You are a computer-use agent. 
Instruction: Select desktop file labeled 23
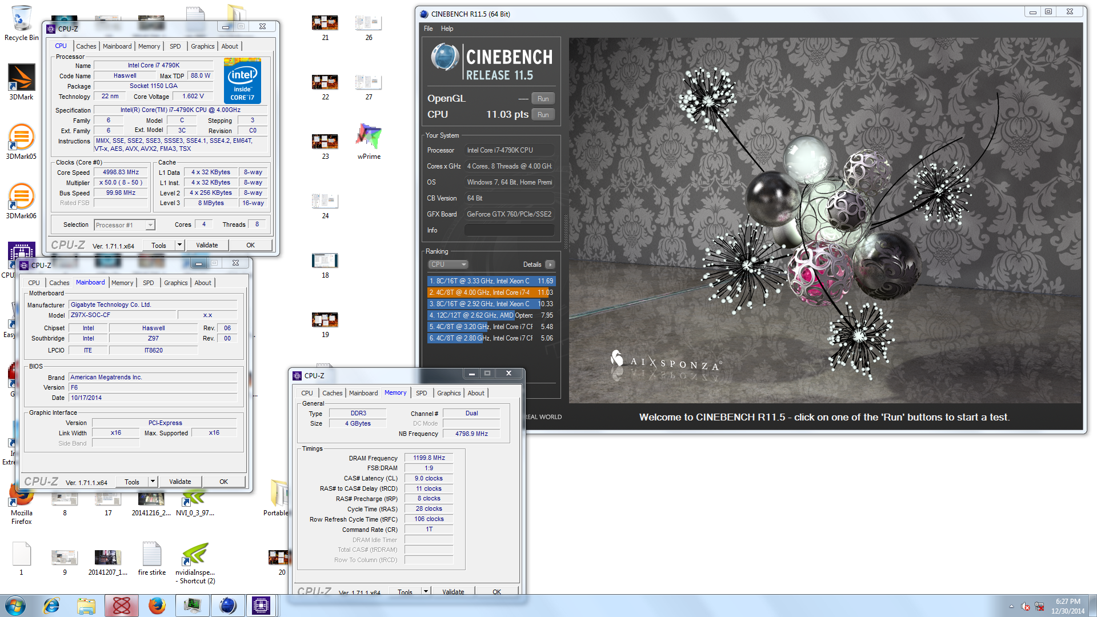tap(325, 146)
